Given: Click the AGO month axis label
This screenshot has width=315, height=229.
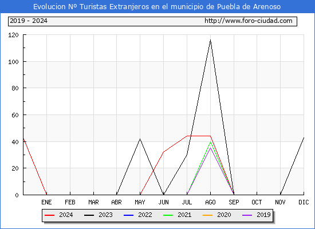Looking at the screenshot, I should [x=210, y=202].
